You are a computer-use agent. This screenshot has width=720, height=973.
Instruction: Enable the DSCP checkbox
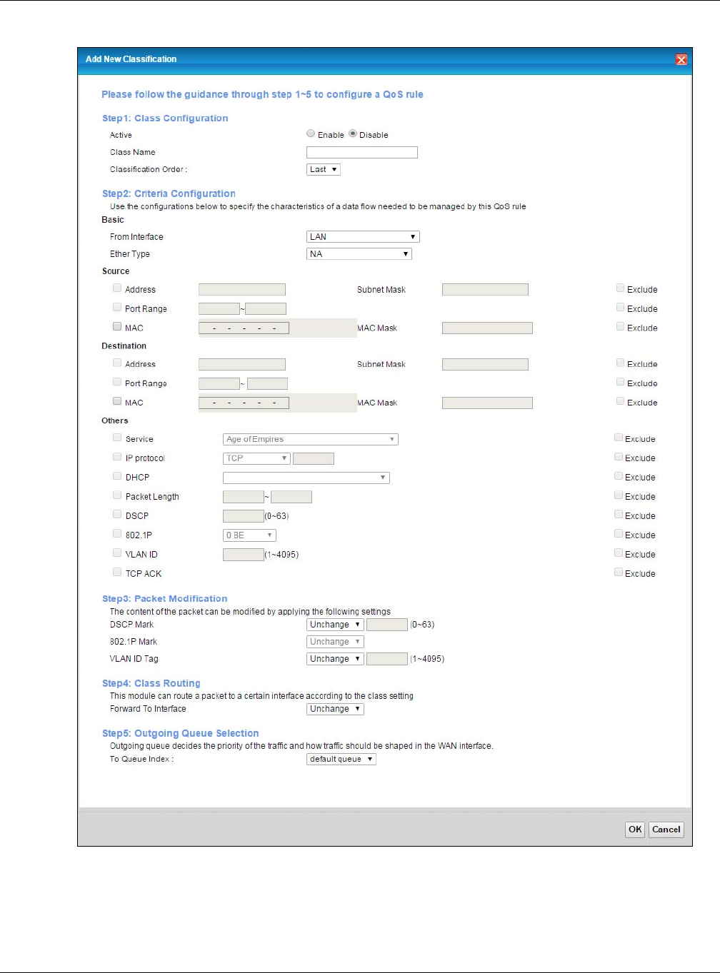117,515
